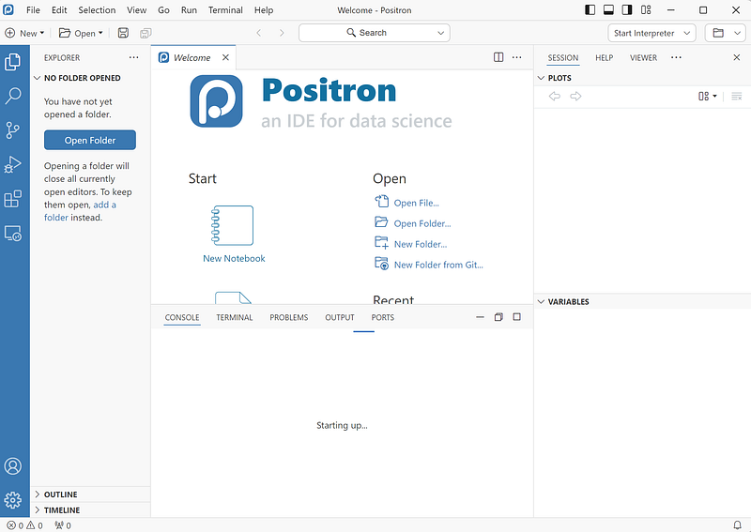751x532 pixels.
Task: Toggle the secondary side bar layout
Action: point(627,10)
